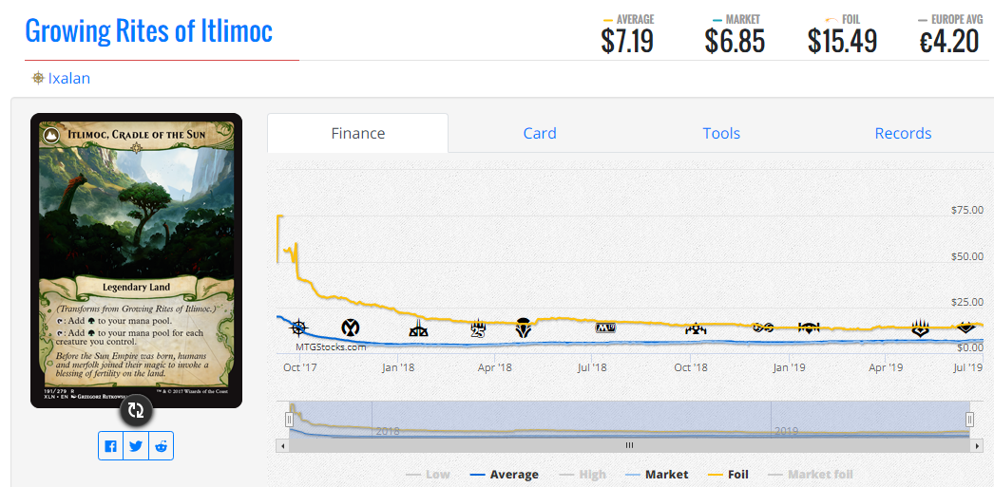Click the Masters 25 set marker
Image resolution: width=994 pixels, height=487 pixels.
point(478,328)
